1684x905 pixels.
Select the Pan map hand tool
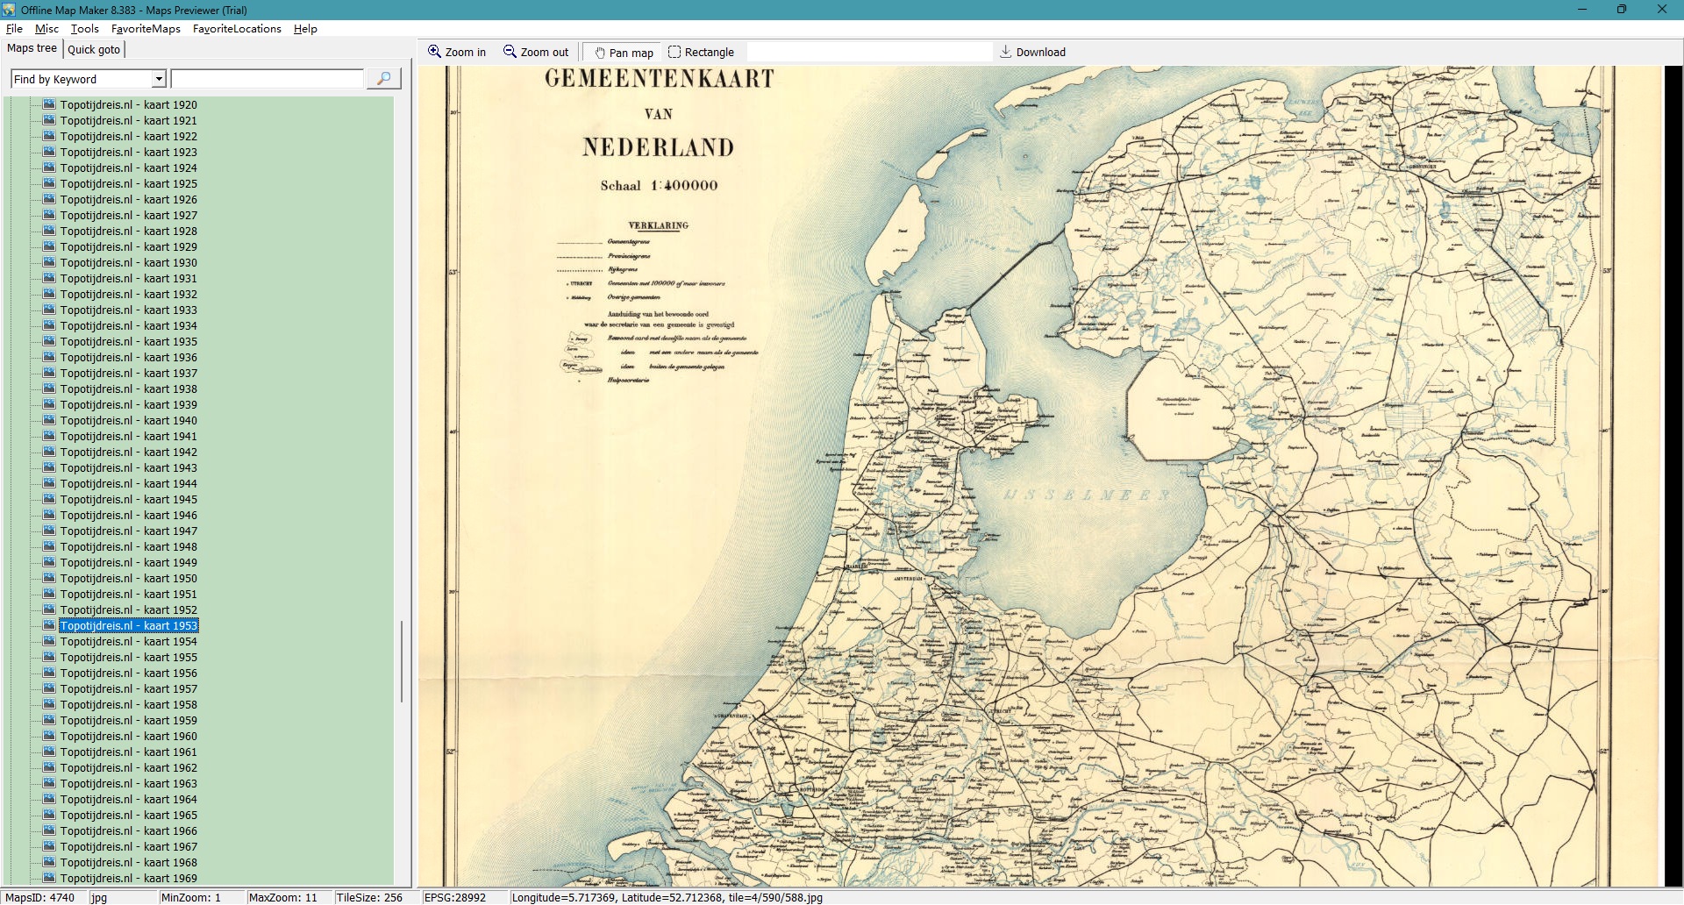[601, 53]
